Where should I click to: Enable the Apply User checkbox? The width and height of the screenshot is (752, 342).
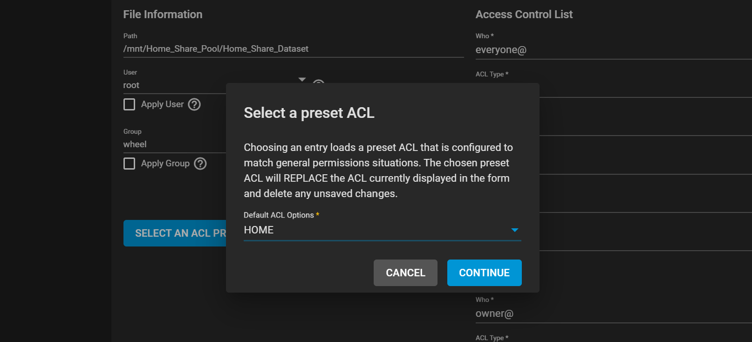pyautogui.click(x=129, y=104)
